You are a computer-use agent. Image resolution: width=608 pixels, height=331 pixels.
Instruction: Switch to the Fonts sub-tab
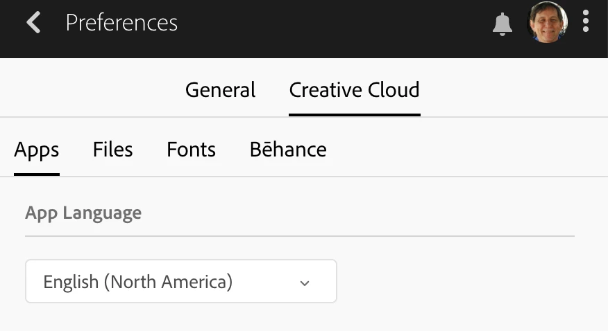191,150
